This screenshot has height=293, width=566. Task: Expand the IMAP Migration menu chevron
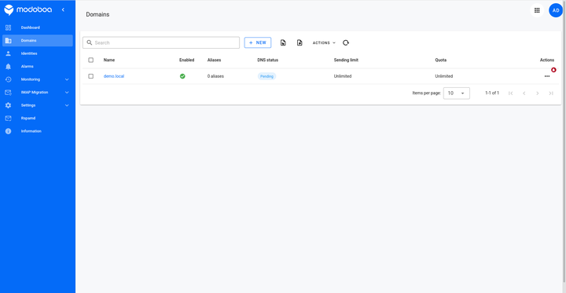click(67, 93)
